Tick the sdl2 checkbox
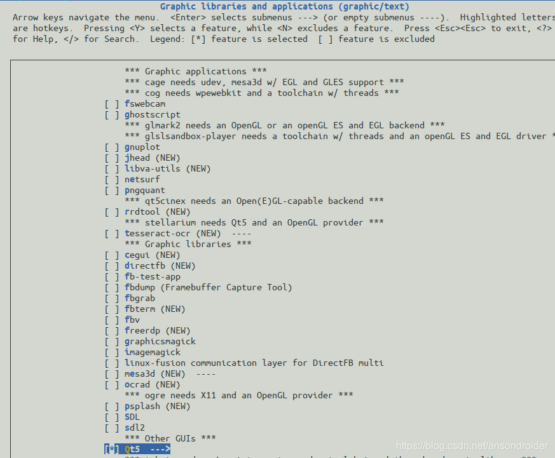 [112, 428]
